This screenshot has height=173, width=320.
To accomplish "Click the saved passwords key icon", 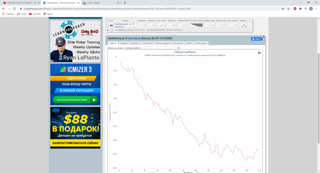I will pyautogui.click(x=283, y=9).
